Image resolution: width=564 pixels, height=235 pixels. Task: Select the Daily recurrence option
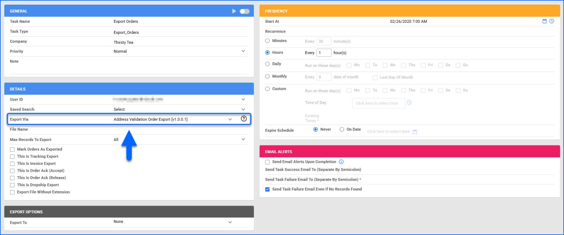268,64
